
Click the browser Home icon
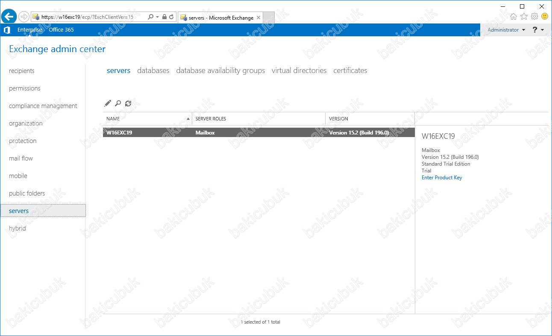click(514, 17)
